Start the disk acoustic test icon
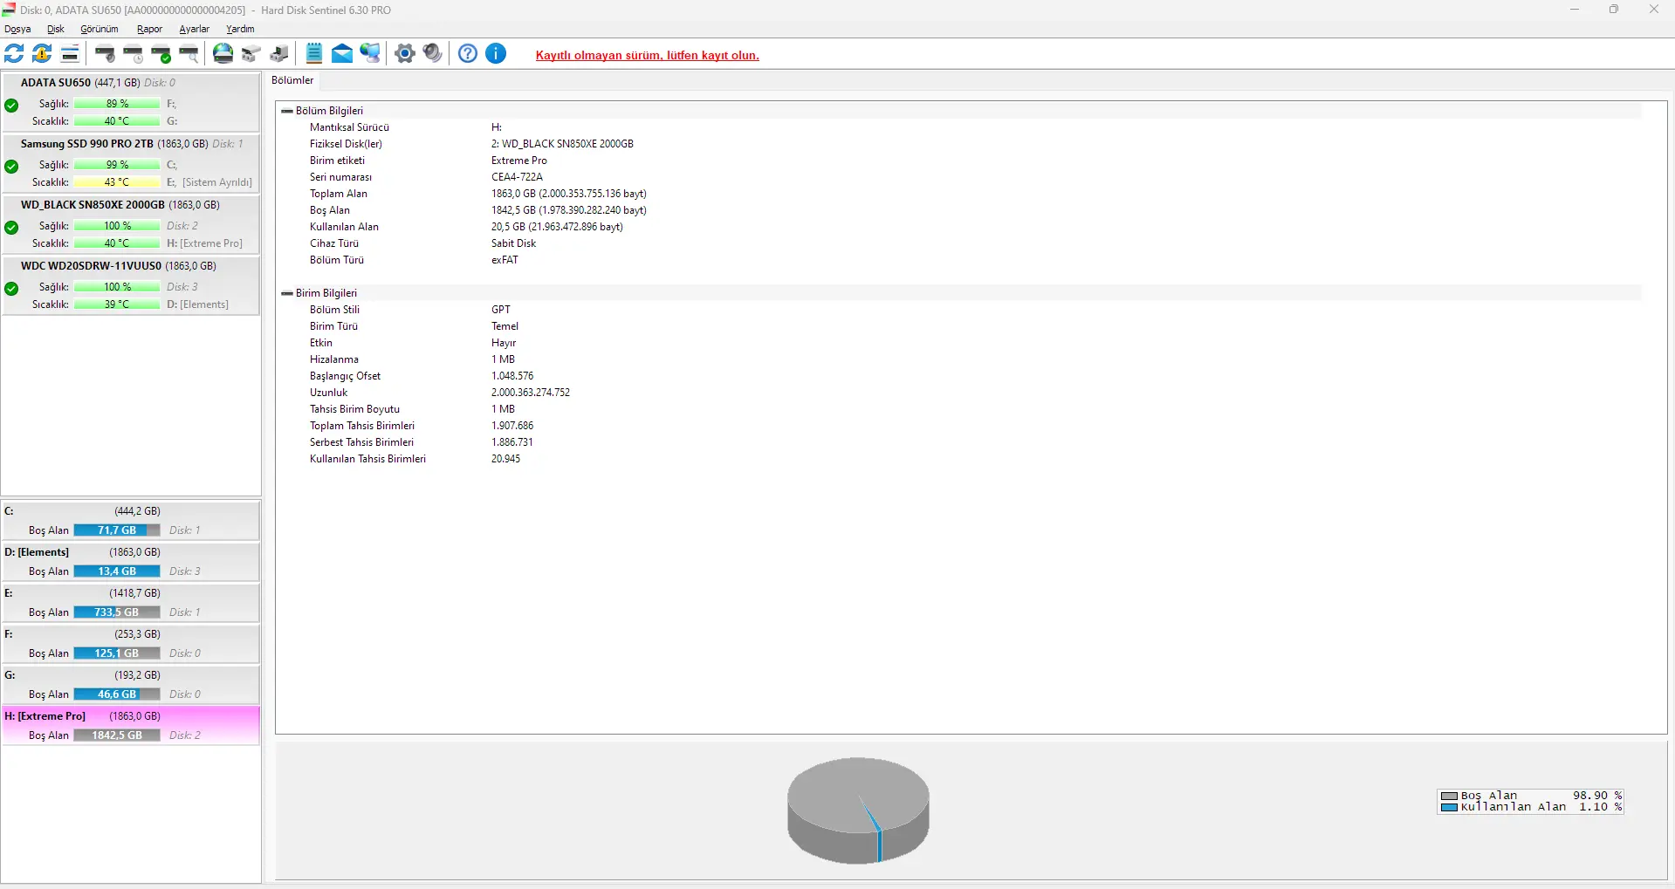The height and width of the screenshot is (889, 1675). [106, 54]
